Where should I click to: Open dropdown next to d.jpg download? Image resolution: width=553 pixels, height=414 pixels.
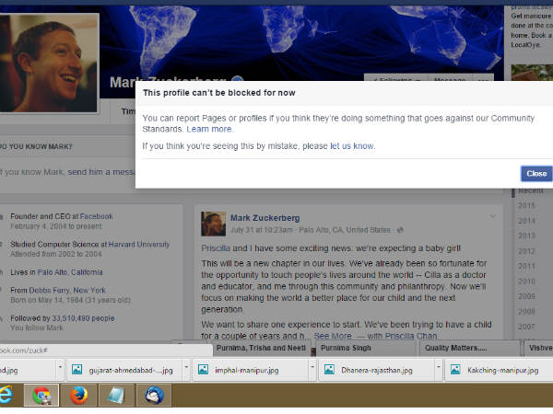coord(60,367)
